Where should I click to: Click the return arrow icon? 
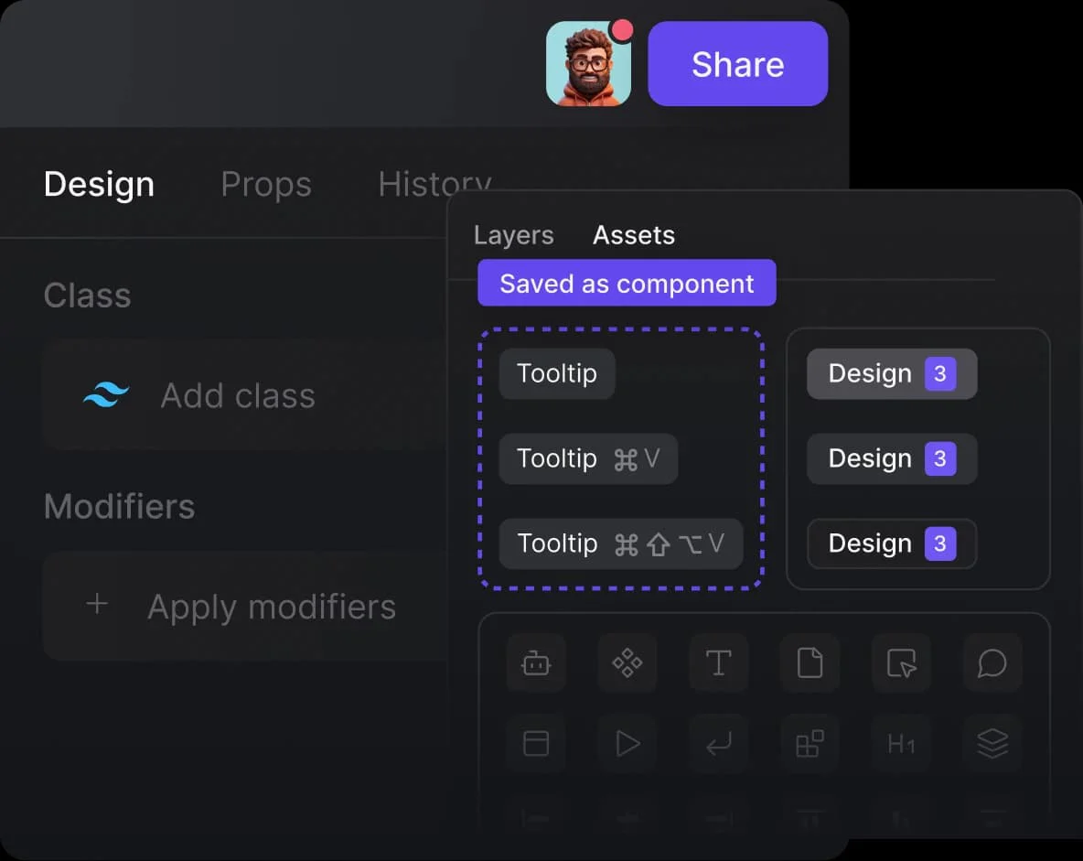718,743
